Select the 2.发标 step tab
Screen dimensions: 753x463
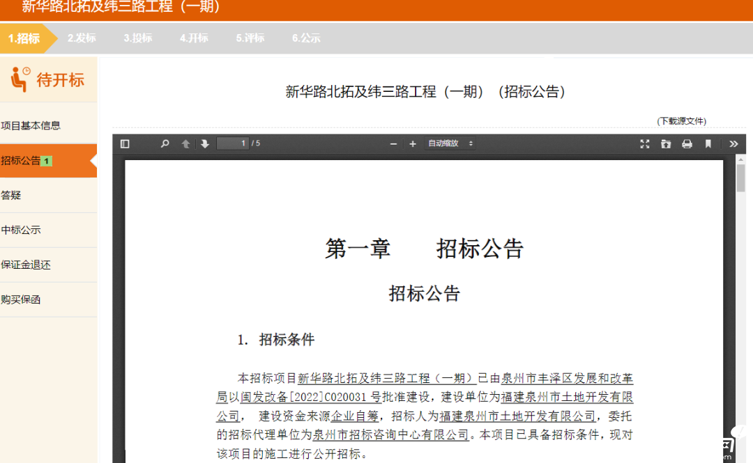pos(82,38)
